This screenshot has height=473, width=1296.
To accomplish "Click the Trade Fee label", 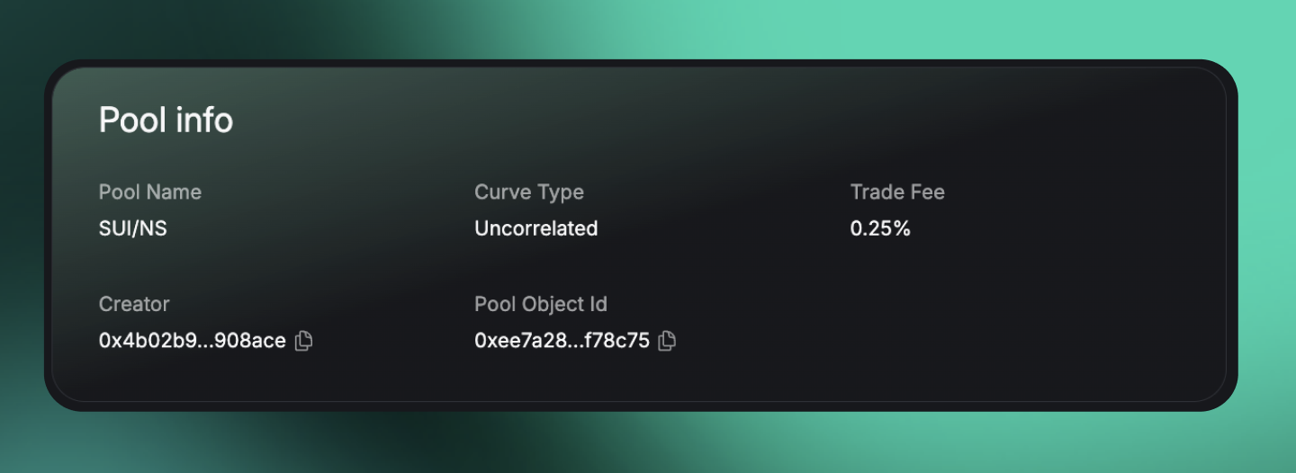I will point(896,192).
